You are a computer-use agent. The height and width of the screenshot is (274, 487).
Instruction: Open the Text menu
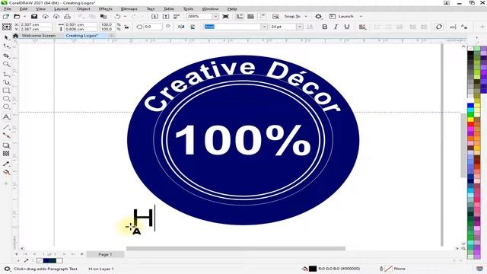[151, 9]
